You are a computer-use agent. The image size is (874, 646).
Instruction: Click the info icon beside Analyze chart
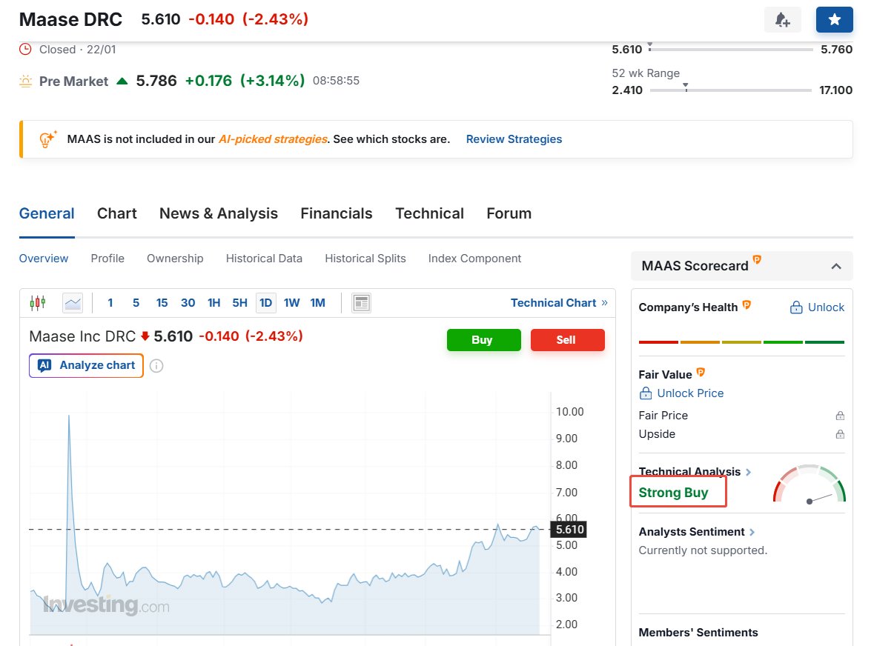pos(156,366)
